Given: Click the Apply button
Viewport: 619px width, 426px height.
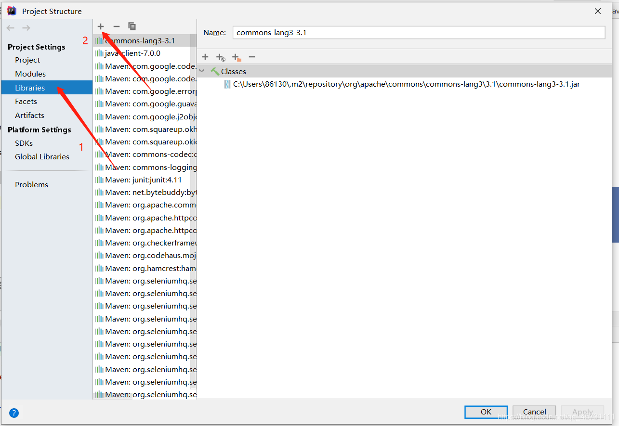Looking at the screenshot, I should [x=582, y=412].
